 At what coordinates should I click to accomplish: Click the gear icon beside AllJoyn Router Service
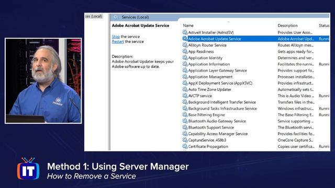click(185, 45)
